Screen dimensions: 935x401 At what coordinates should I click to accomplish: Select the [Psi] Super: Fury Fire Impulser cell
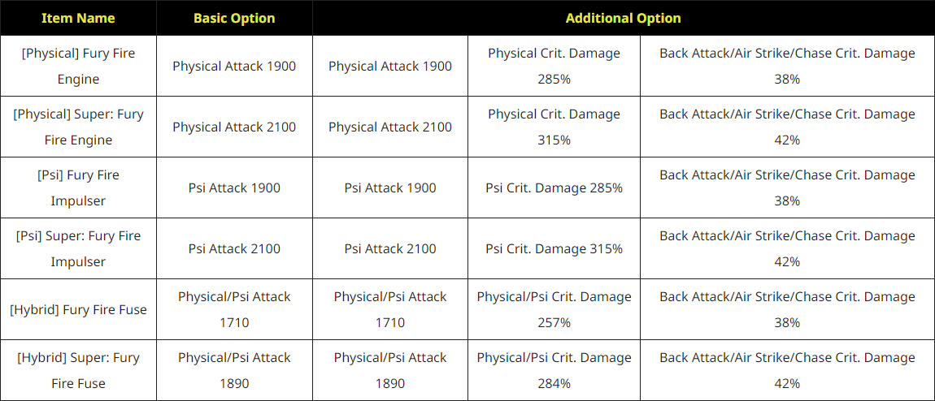[x=78, y=248]
